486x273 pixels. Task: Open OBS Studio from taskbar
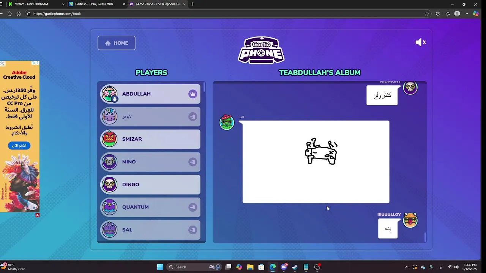(317, 267)
